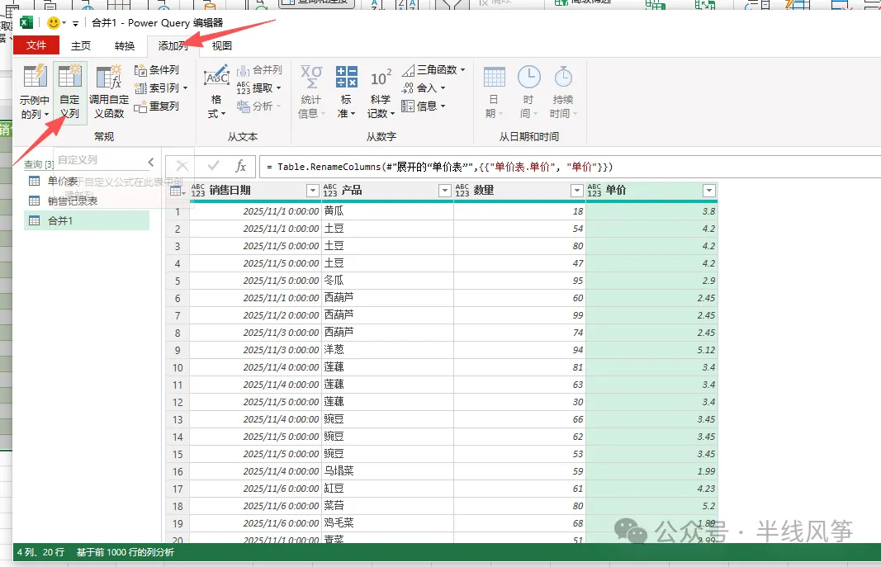881x567 pixels.
Task: Open the Custom Column (自定义列) tool
Action: click(69, 91)
